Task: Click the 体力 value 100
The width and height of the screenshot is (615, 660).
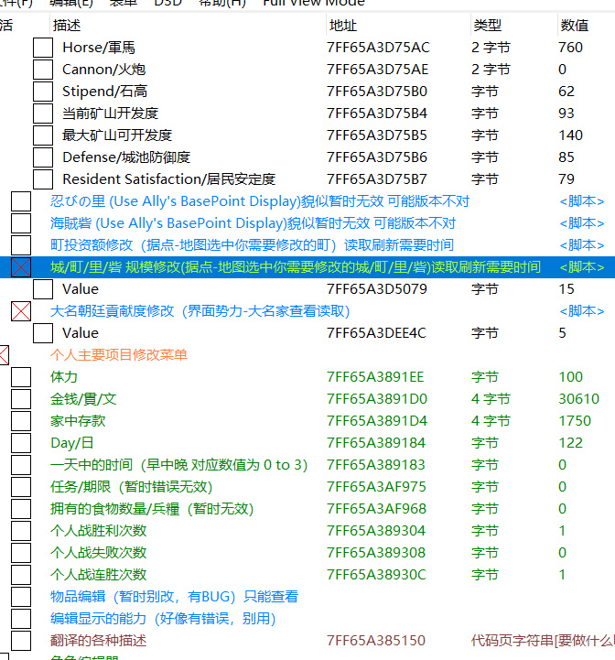Action: coord(570,377)
